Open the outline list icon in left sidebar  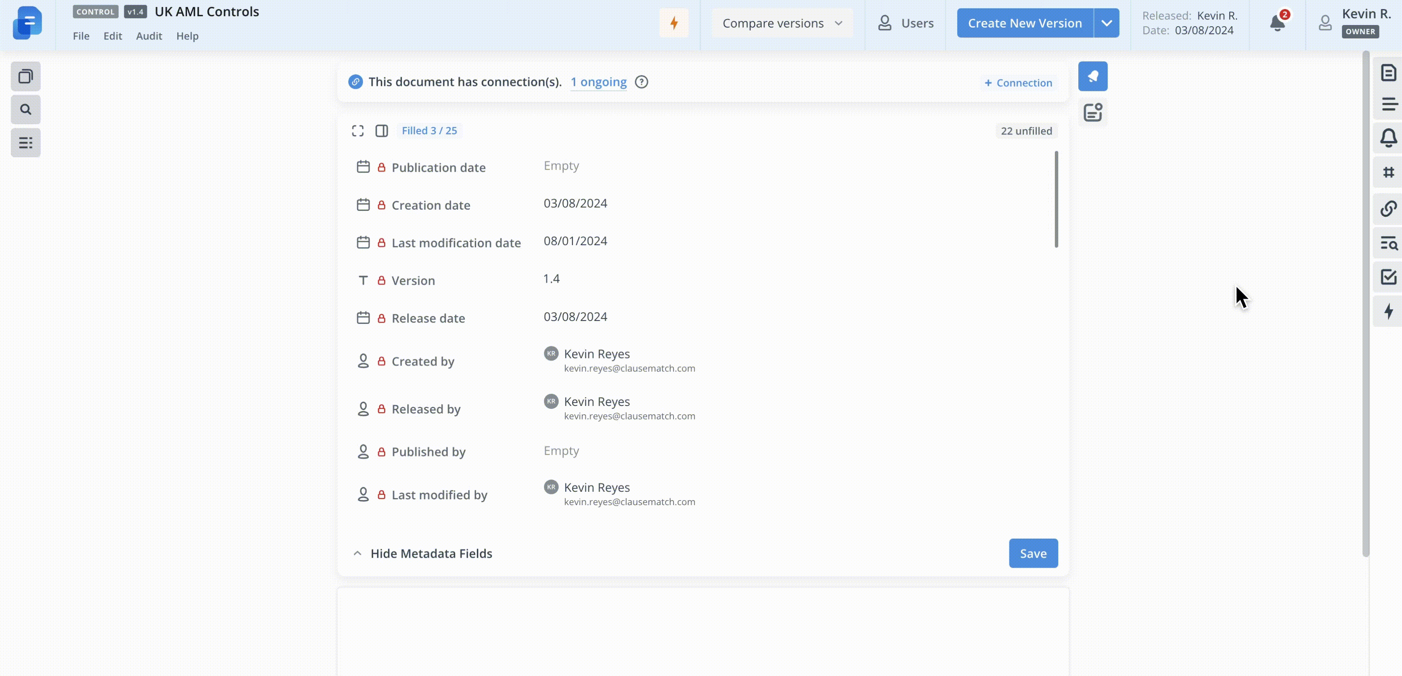click(x=25, y=143)
